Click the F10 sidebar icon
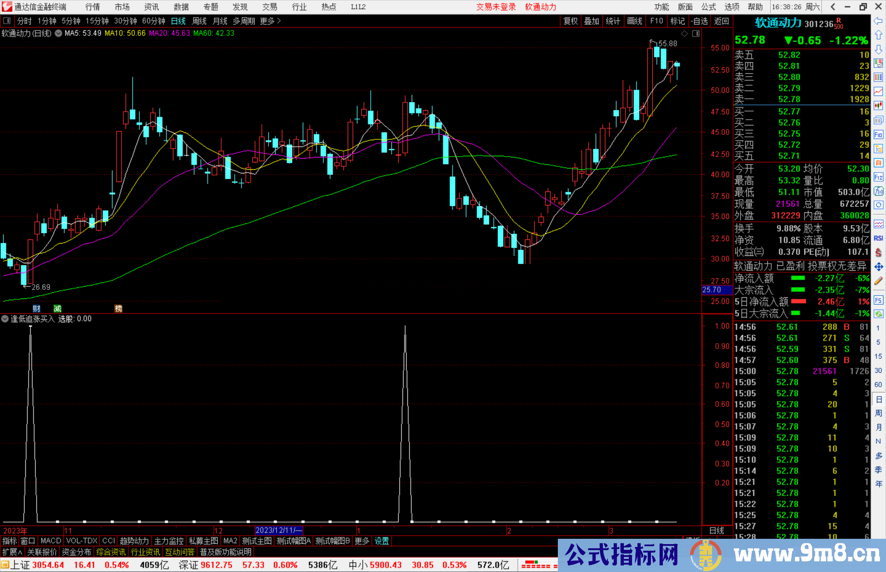Image resolution: width=886 pixels, height=572 pixels. pos(878,134)
